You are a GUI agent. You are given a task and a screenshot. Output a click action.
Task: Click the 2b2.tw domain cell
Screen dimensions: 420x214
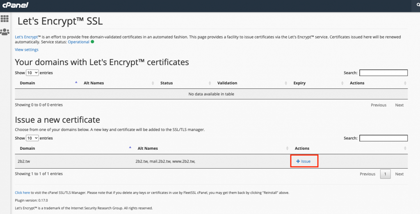click(24, 161)
